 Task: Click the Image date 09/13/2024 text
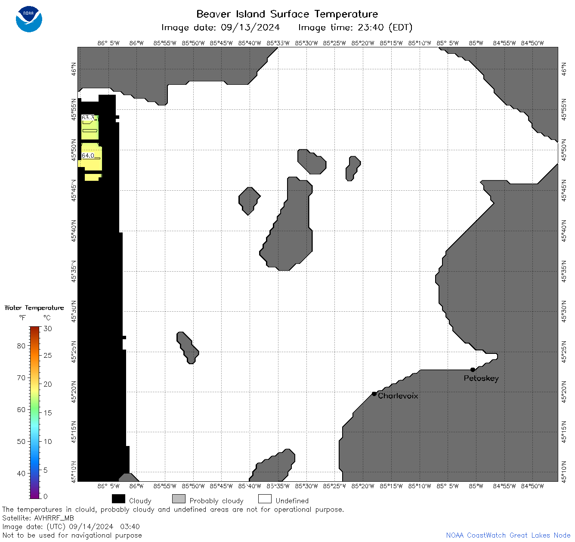tap(220, 28)
